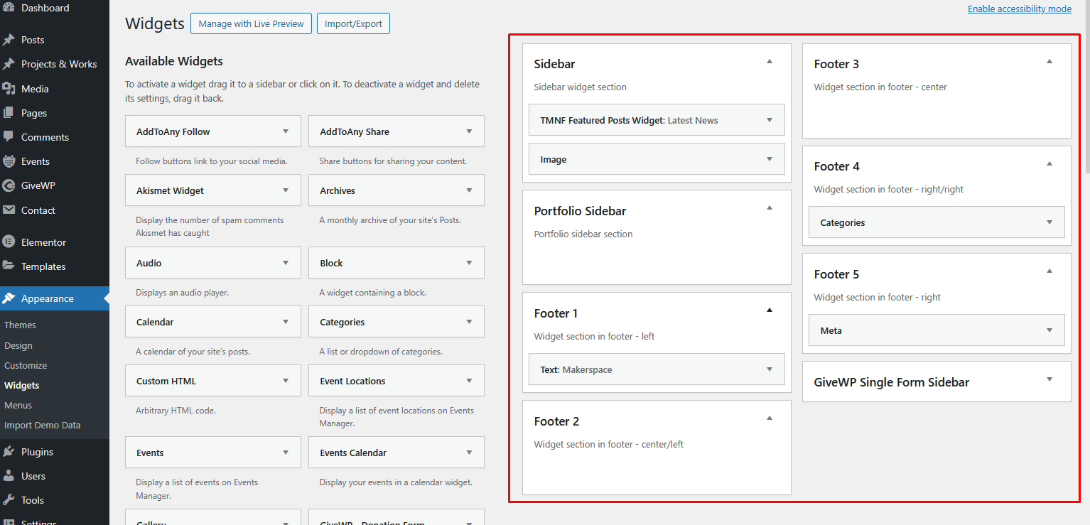Viewport: 1090px width, 525px height.
Task: Click the Manage with Live Preview button
Action: tap(251, 23)
